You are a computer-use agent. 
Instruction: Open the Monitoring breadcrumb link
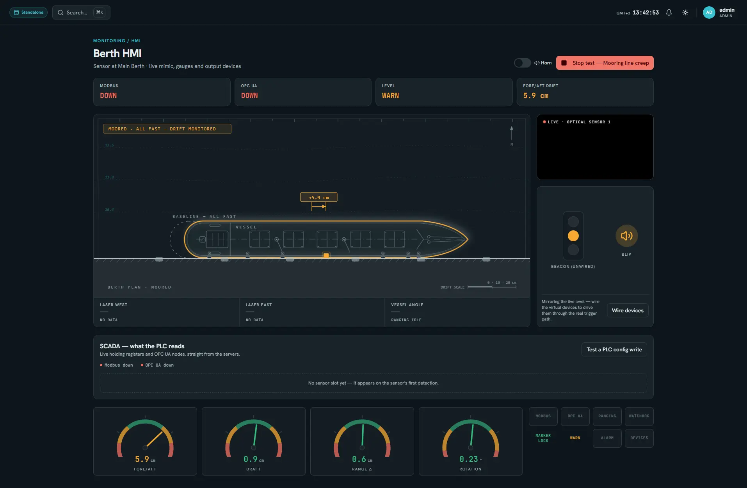(109, 41)
